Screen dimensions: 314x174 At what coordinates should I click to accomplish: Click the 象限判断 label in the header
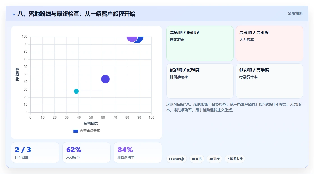pos(295,13)
